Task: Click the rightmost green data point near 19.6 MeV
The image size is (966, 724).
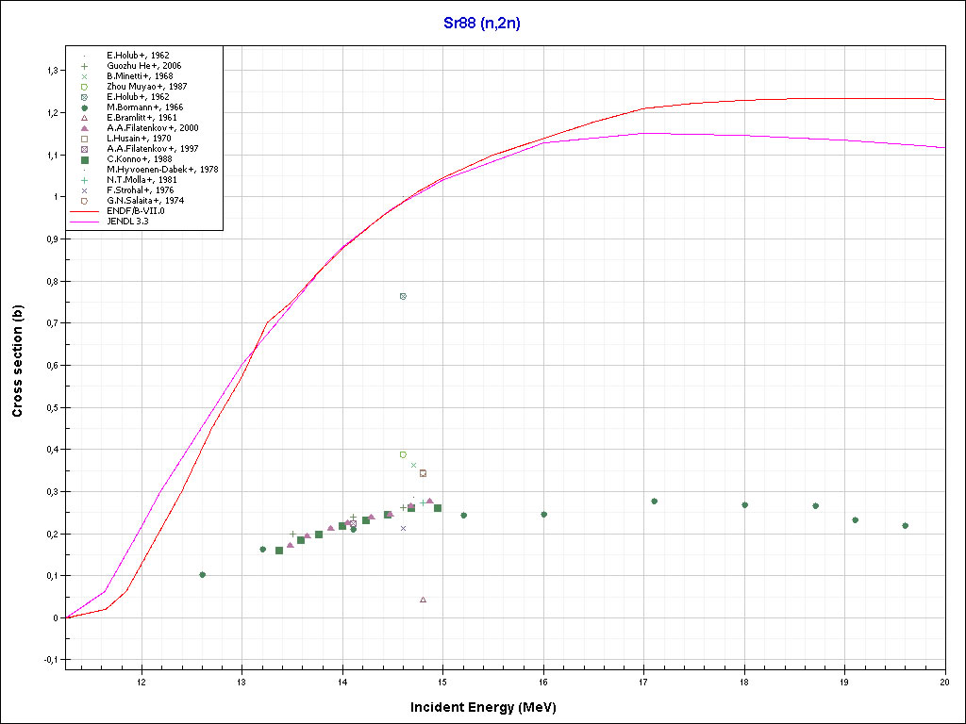Action: pyautogui.click(x=906, y=525)
